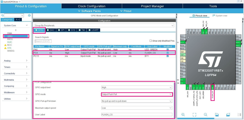Toggle Show only Modified Pins checkbox

[151, 41]
